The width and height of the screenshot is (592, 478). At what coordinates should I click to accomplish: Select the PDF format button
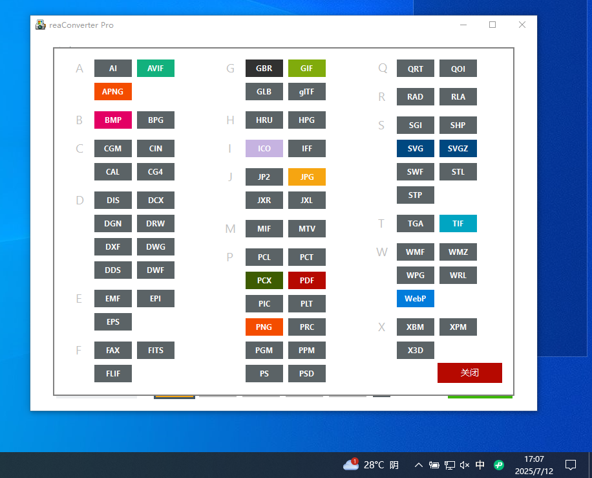point(306,280)
